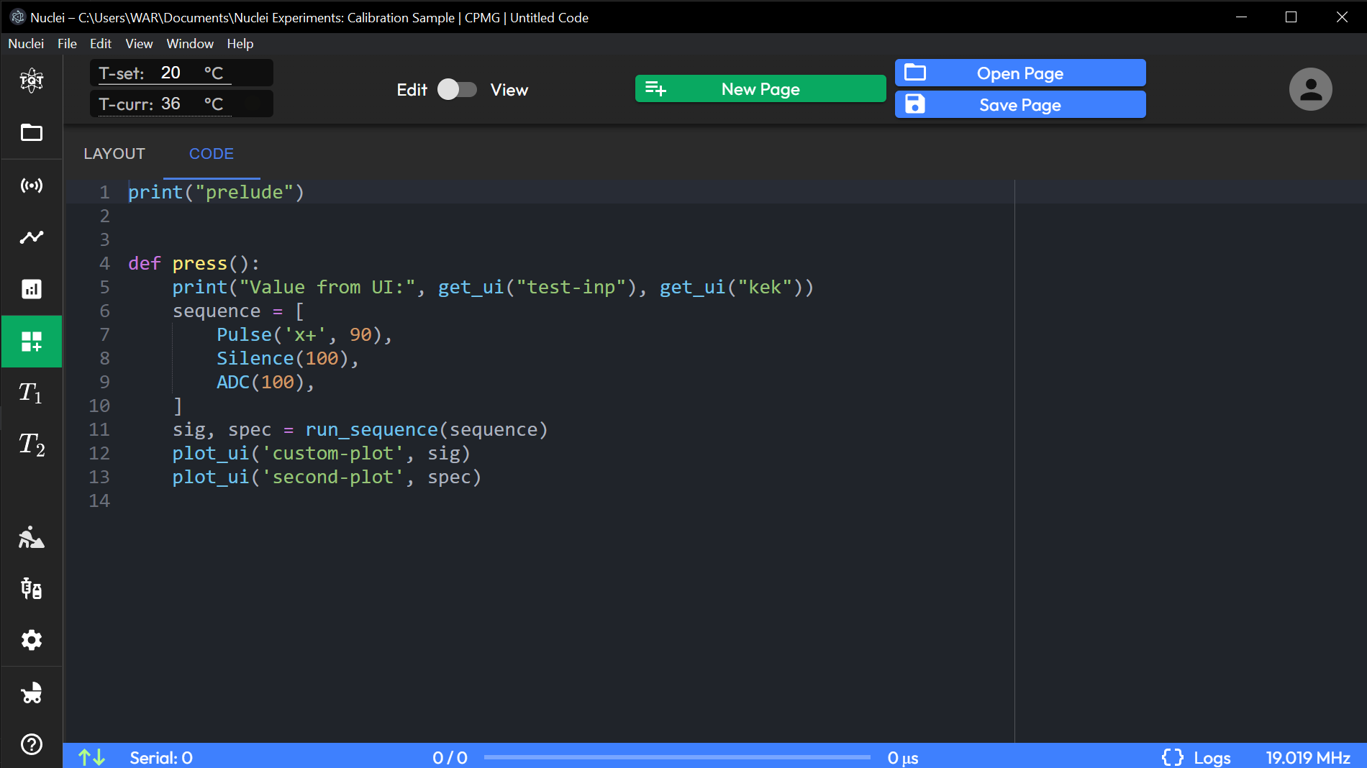Image resolution: width=1367 pixels, height=768 pixels.
Task: Click the Open Page button label
Action: tap(1019, 73)
